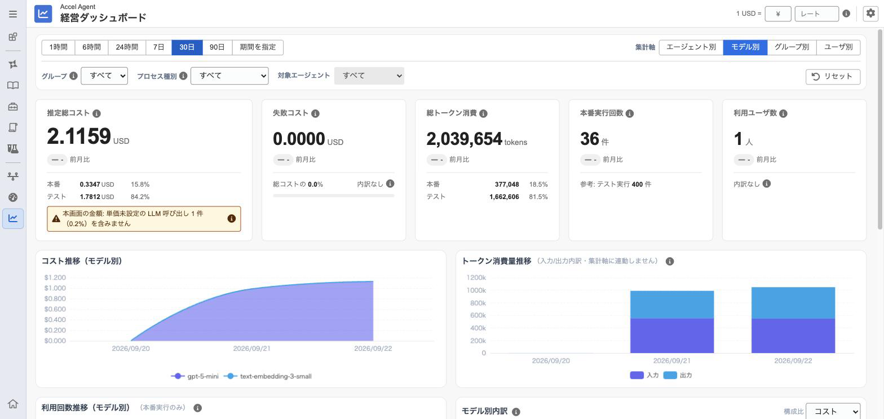Click info icon next to トークン消費量推移 title

coord(670,261)
